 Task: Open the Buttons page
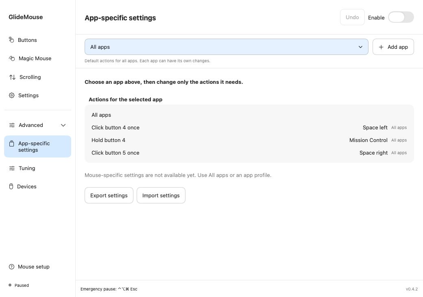click(37, 40)
